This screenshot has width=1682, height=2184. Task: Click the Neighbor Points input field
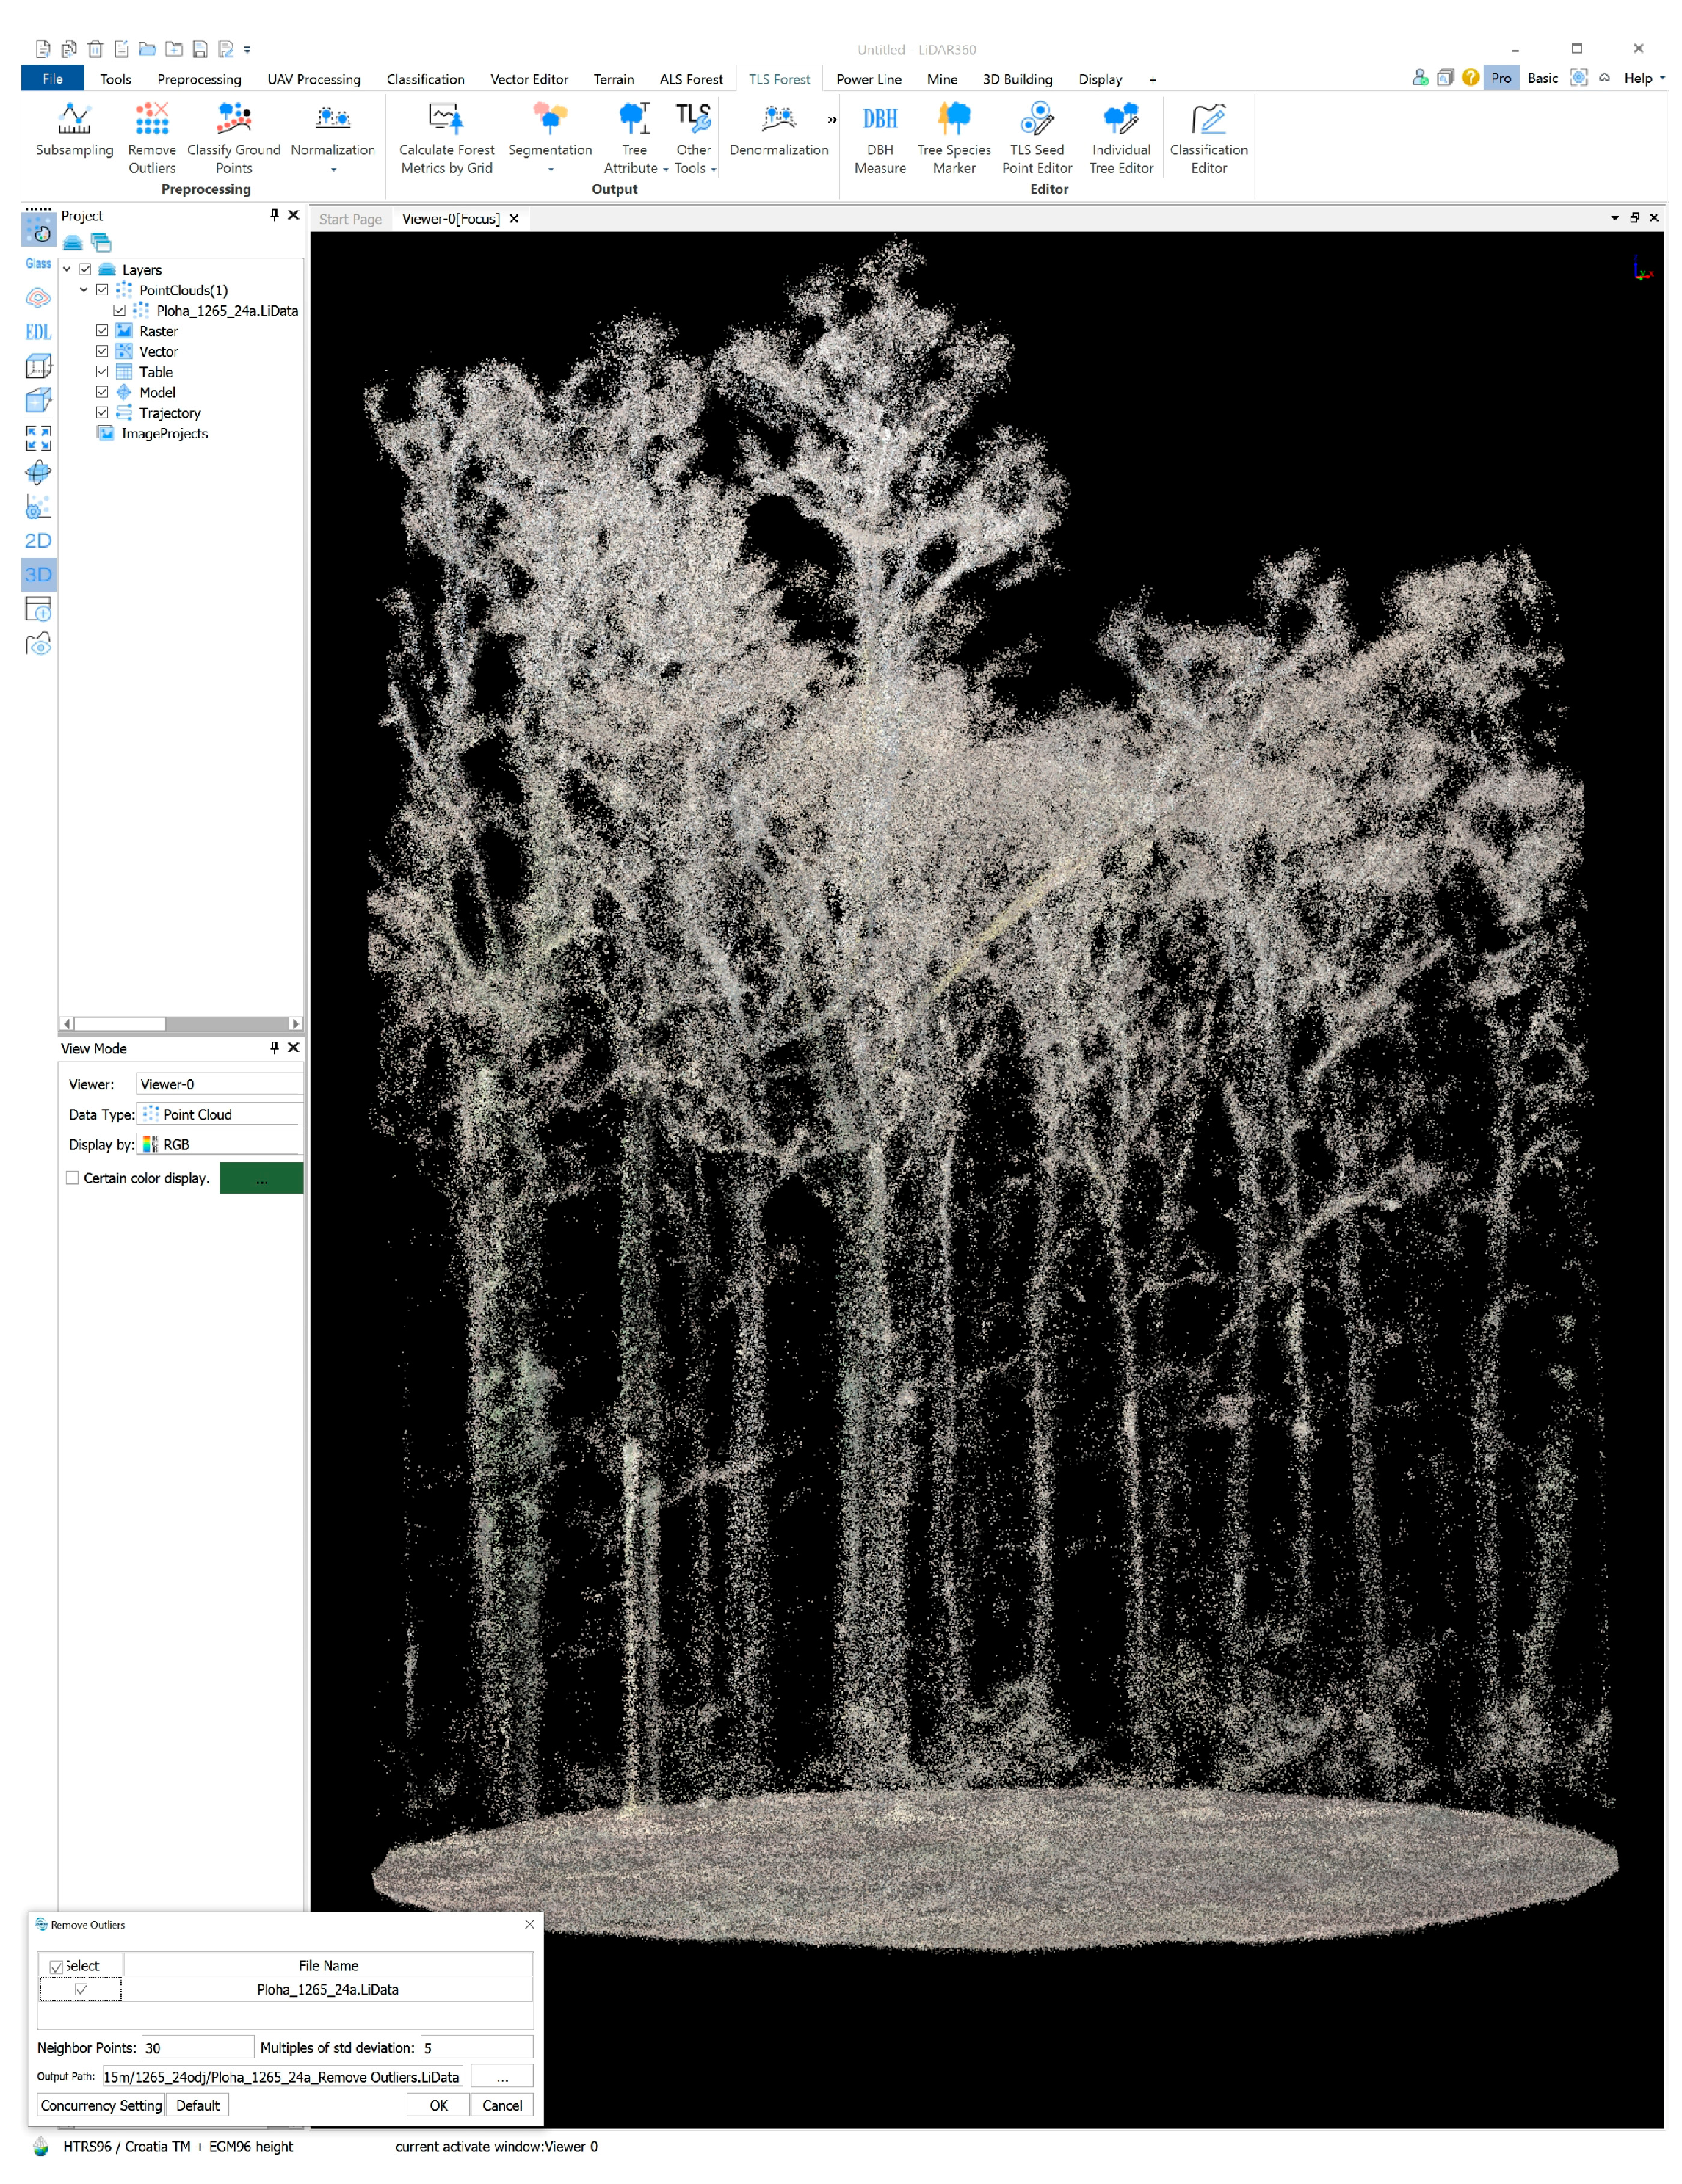198,2048
